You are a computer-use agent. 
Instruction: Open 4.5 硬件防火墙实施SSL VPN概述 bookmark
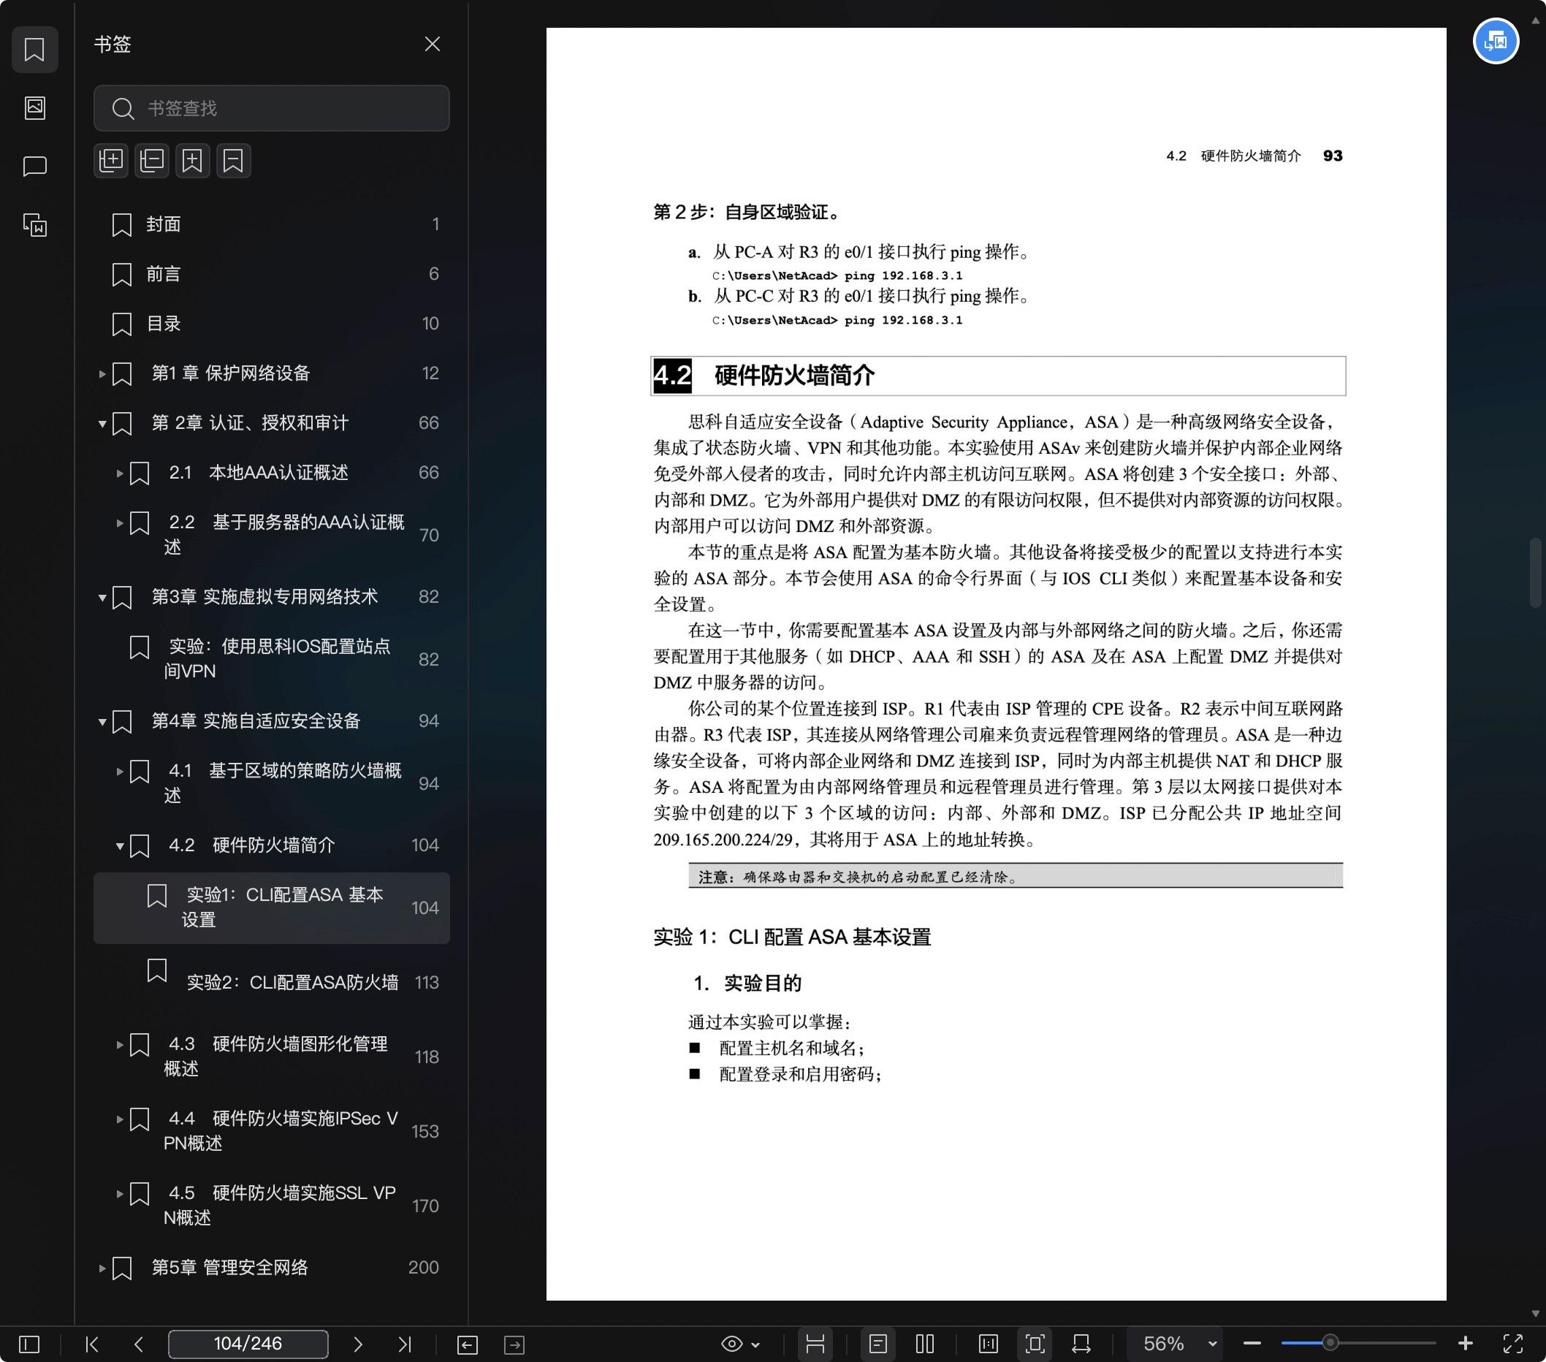280,1205
